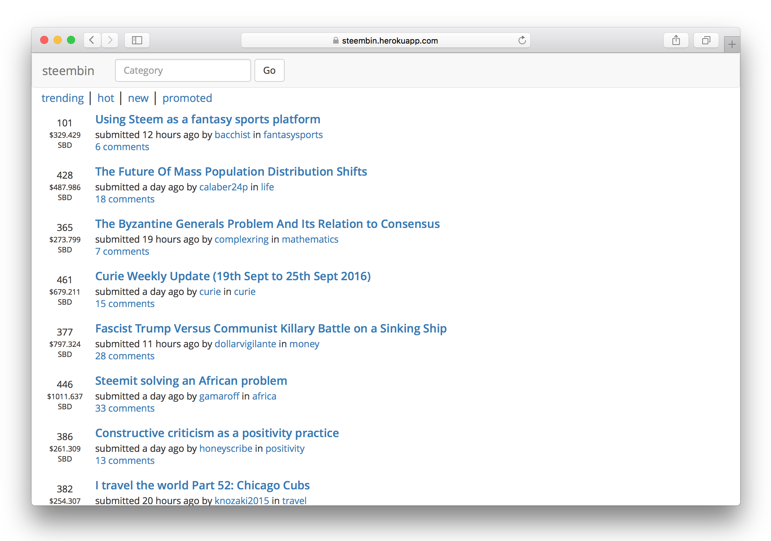Screen dimensions: 771x541
Task: View 33 comments on African problem post
Action: pos(125,408)
